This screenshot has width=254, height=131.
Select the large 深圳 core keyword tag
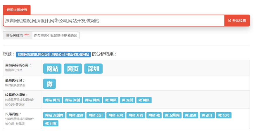[94, 69]
